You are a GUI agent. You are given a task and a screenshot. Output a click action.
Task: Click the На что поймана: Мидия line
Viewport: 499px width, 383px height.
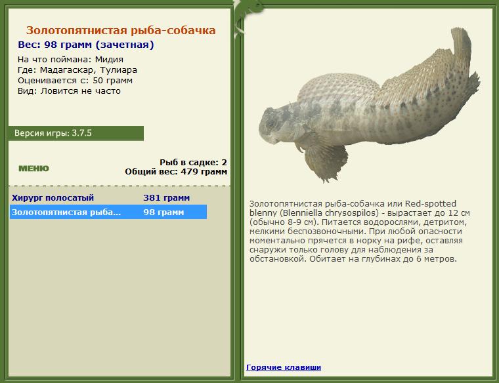coord(70,60)
